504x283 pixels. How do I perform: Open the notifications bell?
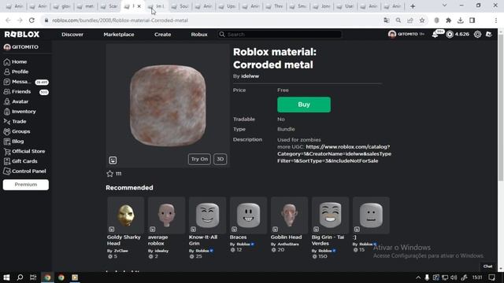pyautogui.click(x=435, y=35)
